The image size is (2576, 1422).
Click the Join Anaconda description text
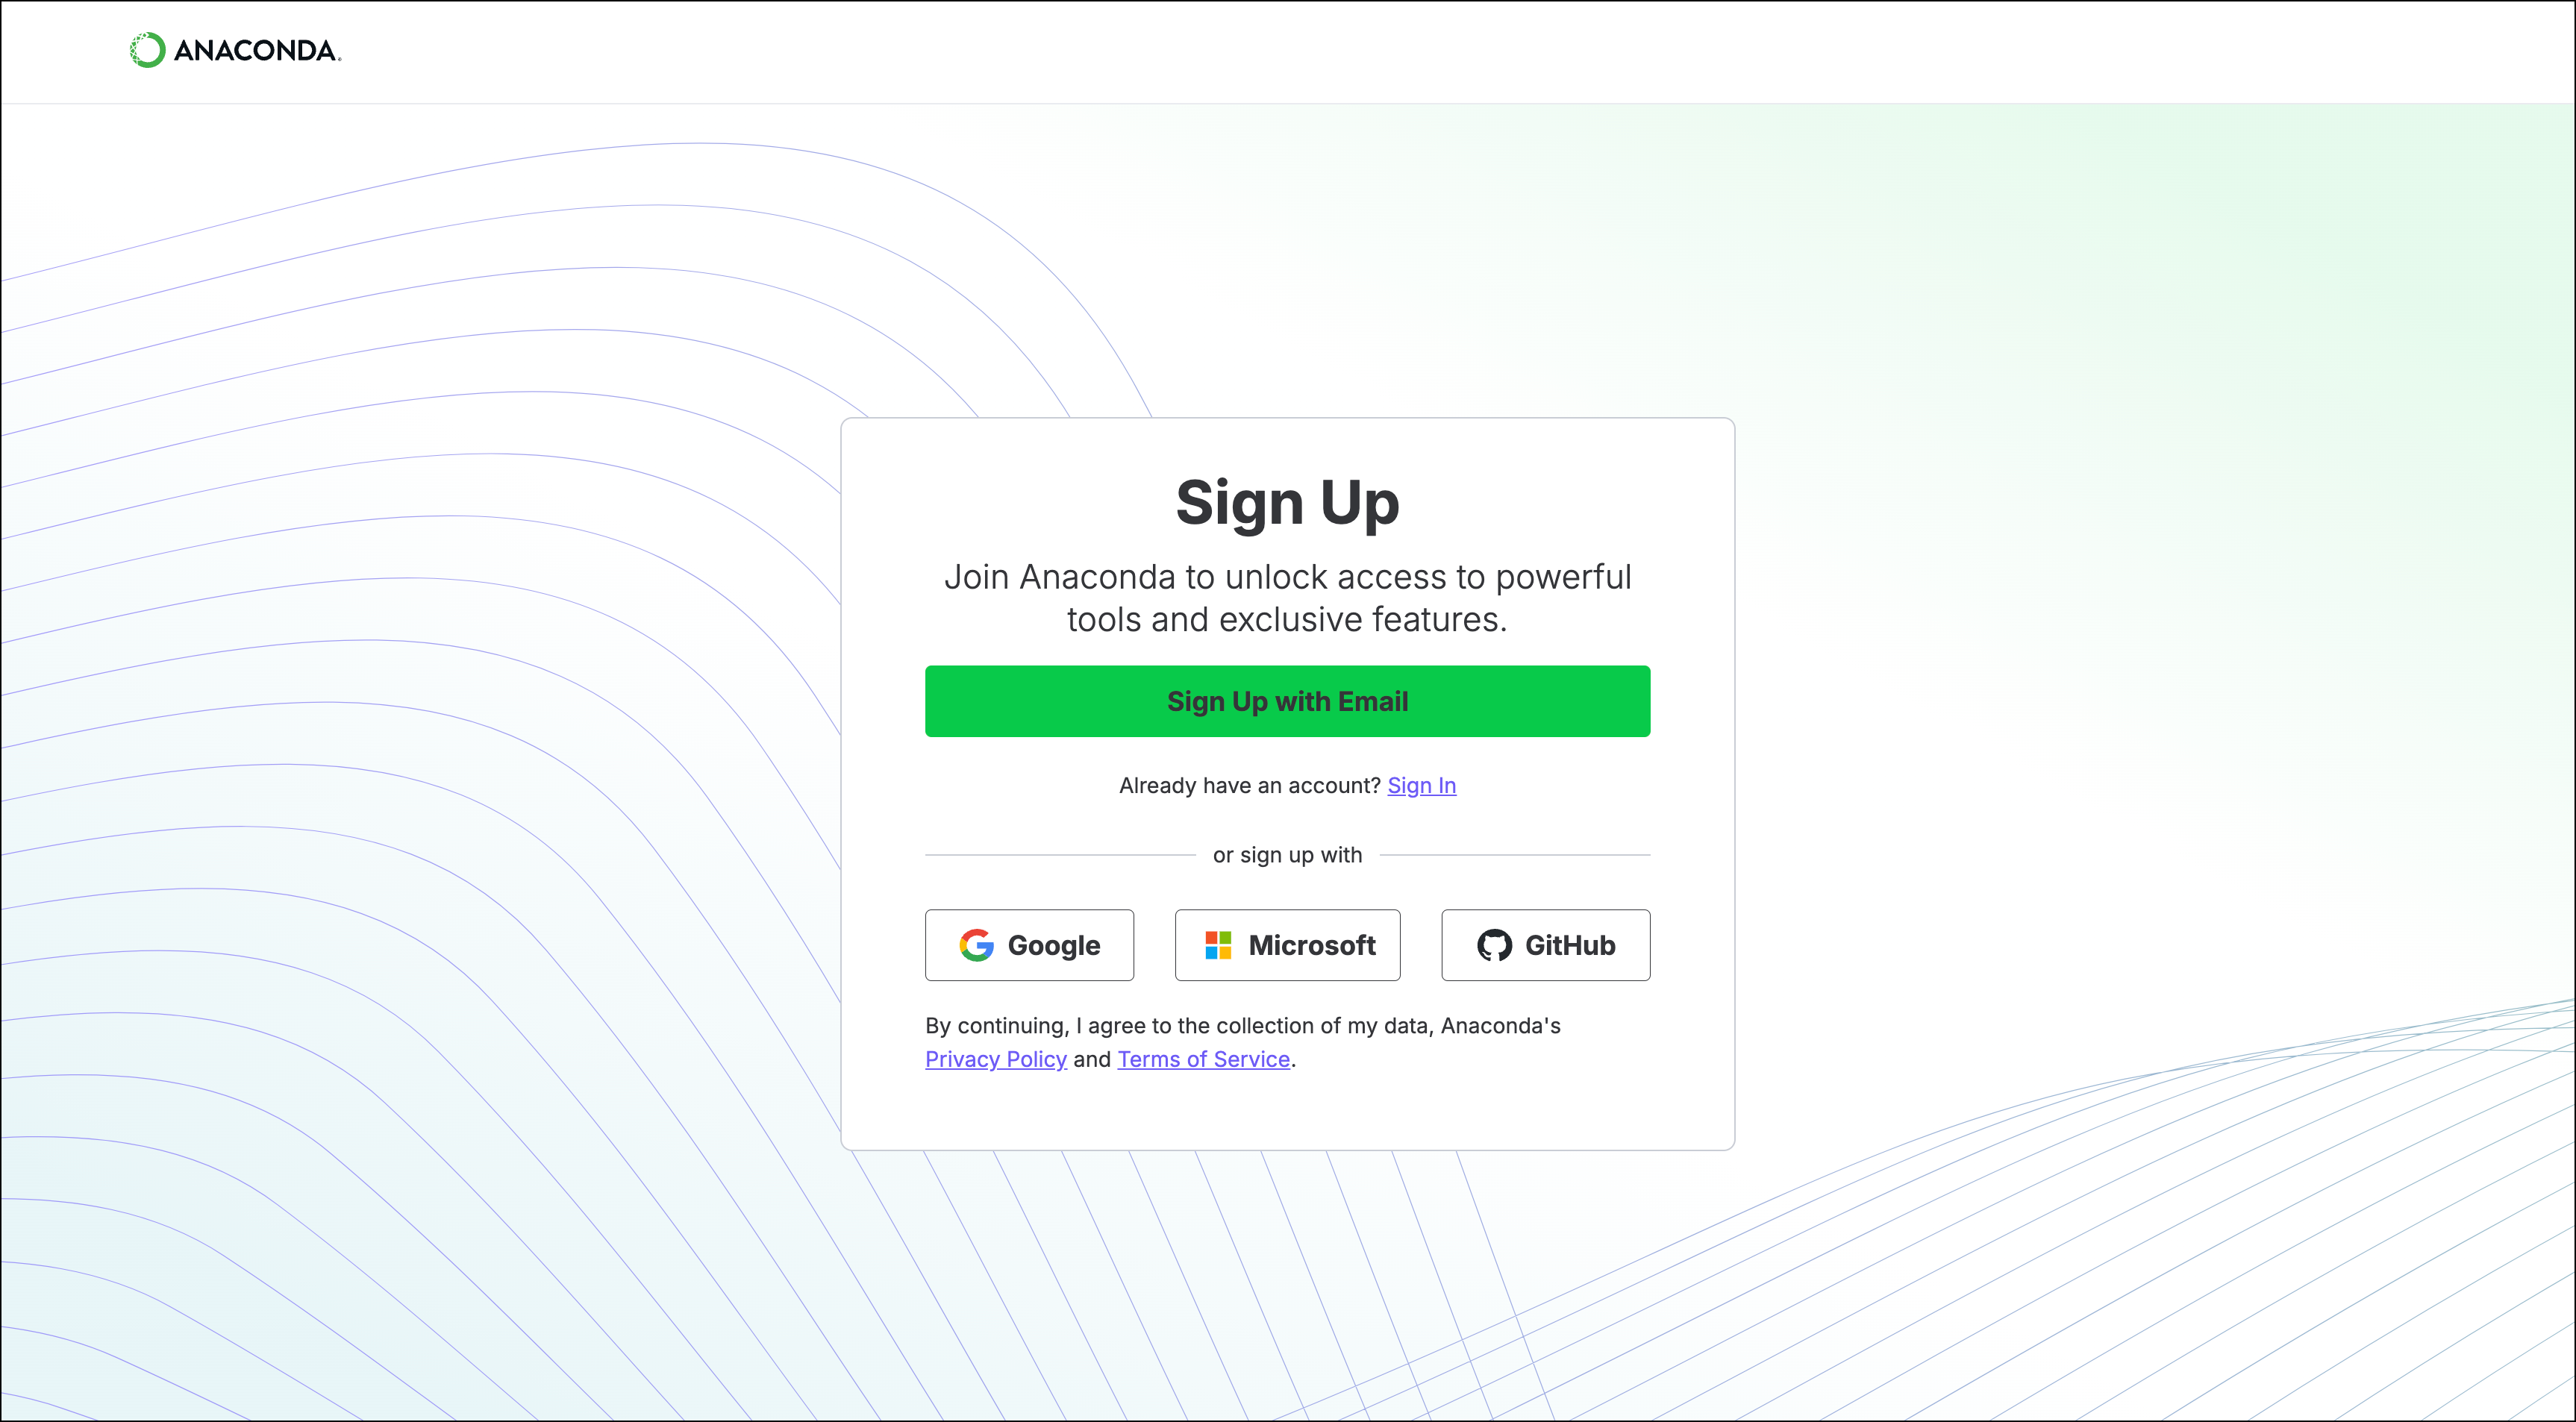(x=1287, y=598)
